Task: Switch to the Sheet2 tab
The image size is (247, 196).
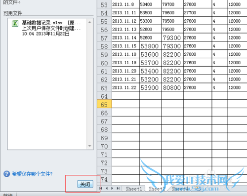Action: [157, 189]
